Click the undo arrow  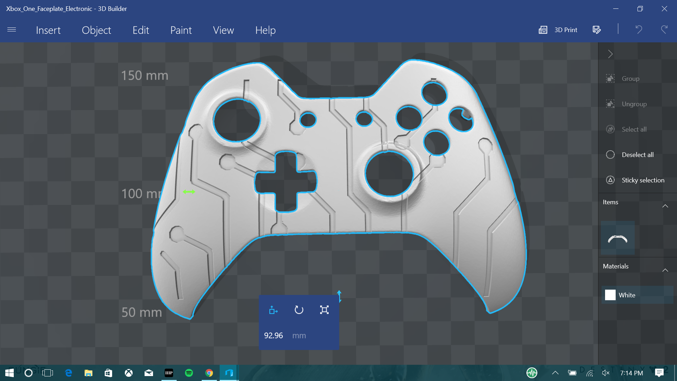coord(639,30)
